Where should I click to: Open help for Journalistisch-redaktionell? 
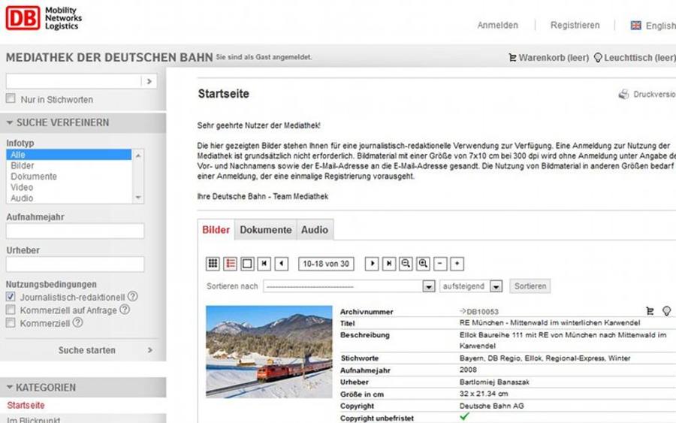pyautogui.click(x=133, y=296)
